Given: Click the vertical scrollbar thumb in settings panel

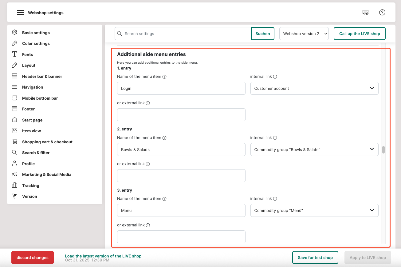Looking at the screenshot, I should click(x=383, y=150).
